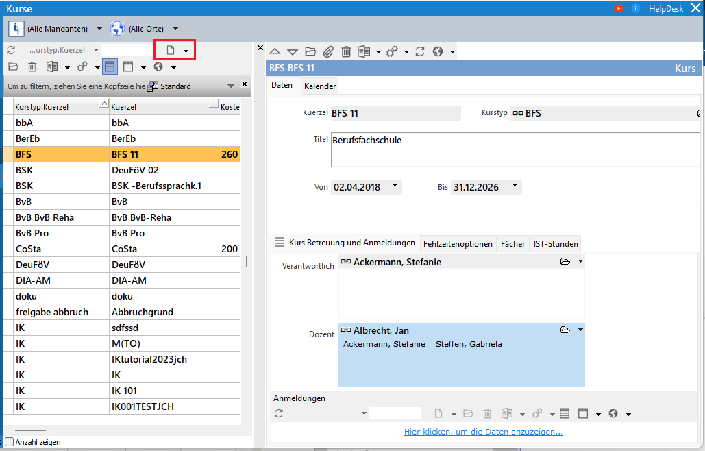Expand the Alle Orte dropdown

[x=175, y=29]
